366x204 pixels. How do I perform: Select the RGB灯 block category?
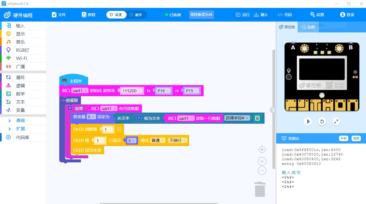pos(22,50)
